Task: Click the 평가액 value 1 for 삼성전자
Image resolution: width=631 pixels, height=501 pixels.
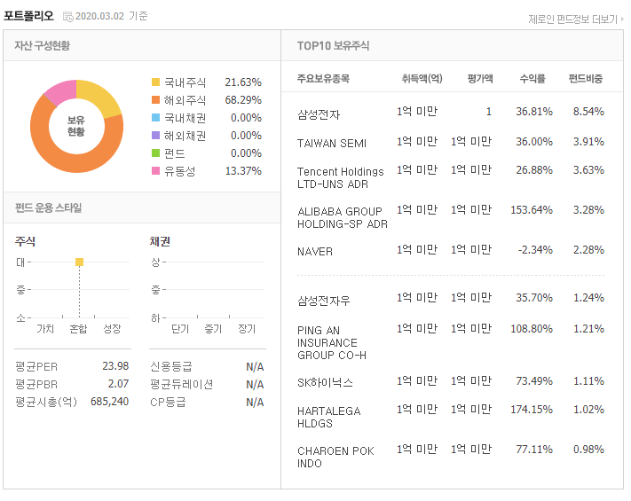Action: [x=488, y=112]
